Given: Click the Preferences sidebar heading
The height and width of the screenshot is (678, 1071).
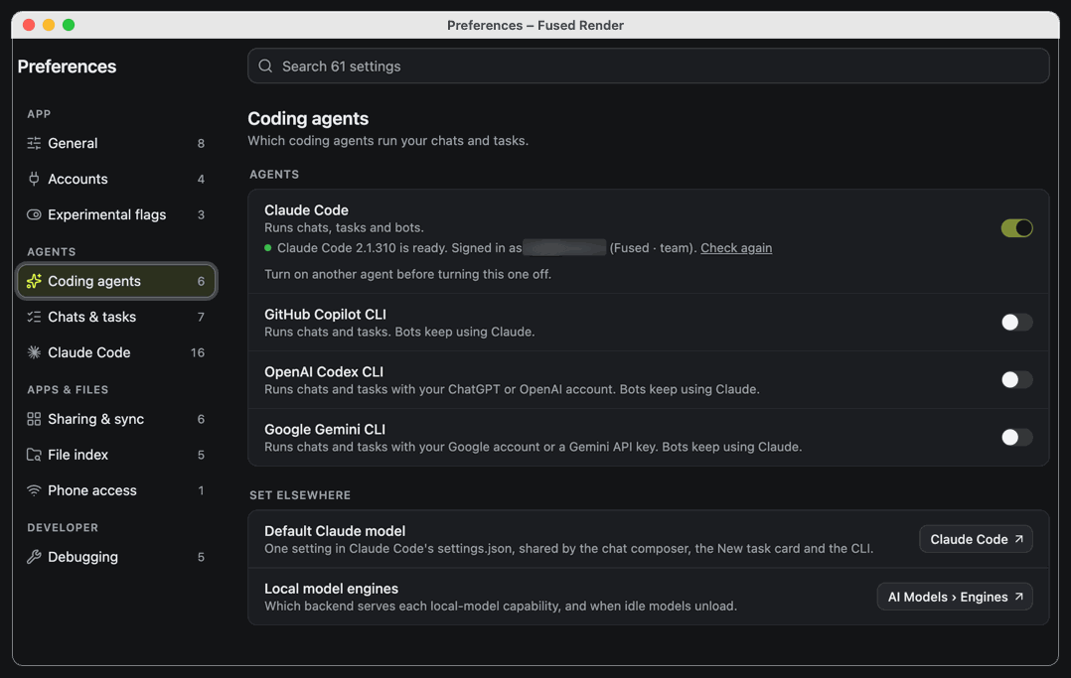Looking at the screenshot, I should pos(67,67).
